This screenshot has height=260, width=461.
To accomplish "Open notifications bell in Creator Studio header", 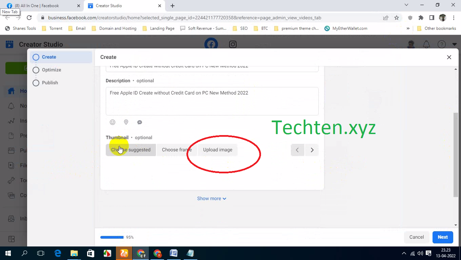I will point(426,44).
